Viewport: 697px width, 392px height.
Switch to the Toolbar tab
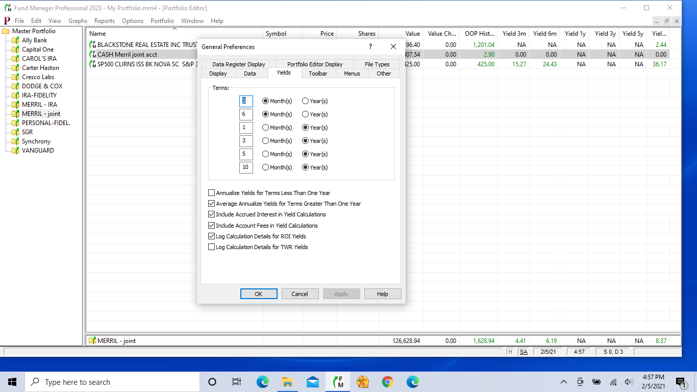tap(318, 73)
